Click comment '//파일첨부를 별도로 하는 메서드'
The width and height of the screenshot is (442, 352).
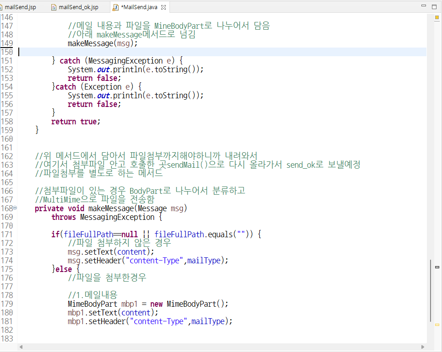(98, 173)
